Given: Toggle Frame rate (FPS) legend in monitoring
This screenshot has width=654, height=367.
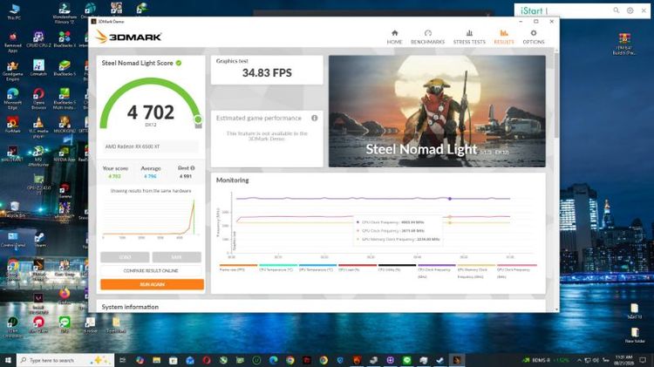Looking at the screenshot, I should [238, 268].
